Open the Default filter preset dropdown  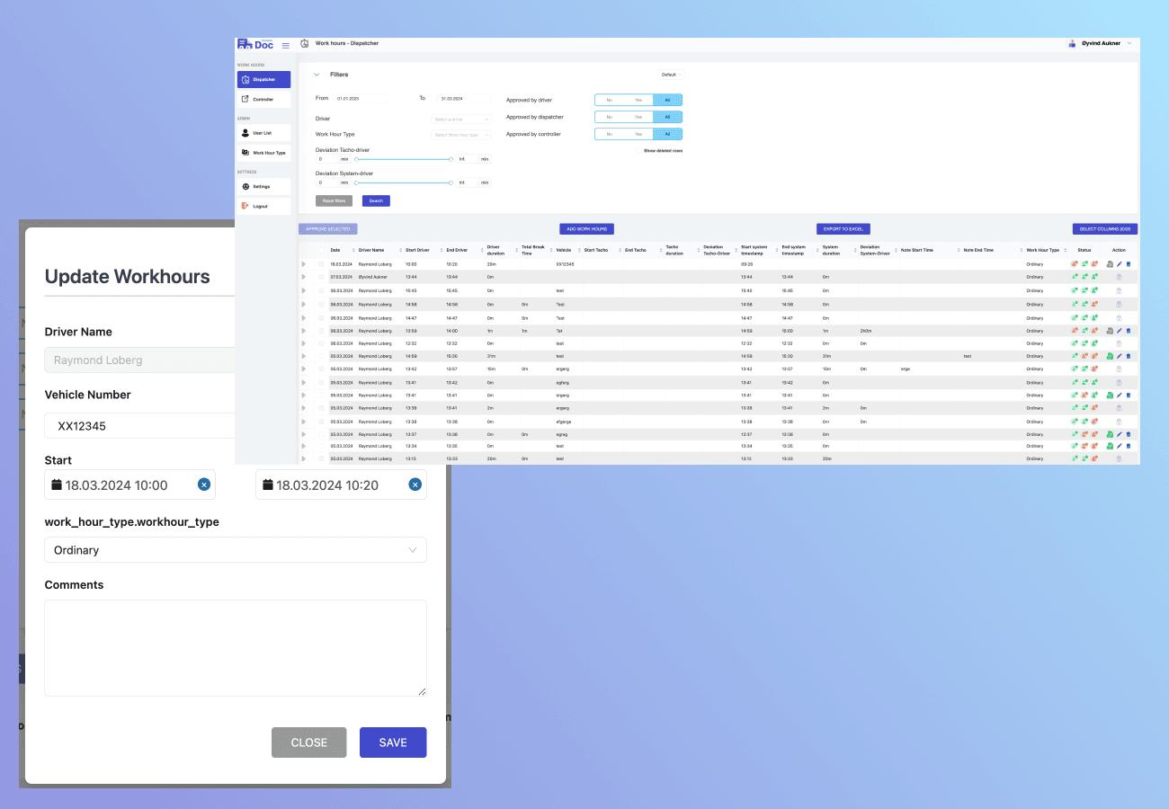670,74
